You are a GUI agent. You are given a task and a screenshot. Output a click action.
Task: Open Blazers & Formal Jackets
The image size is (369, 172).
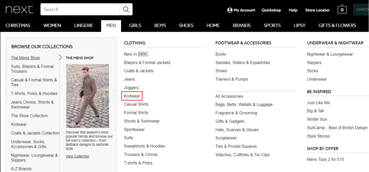point(147,62)
